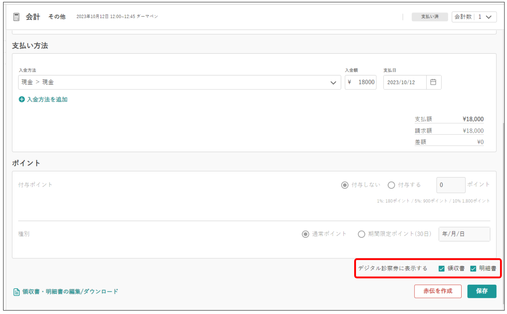
Task: Click the 赤伝を作成 button
Action: point(438,291)
